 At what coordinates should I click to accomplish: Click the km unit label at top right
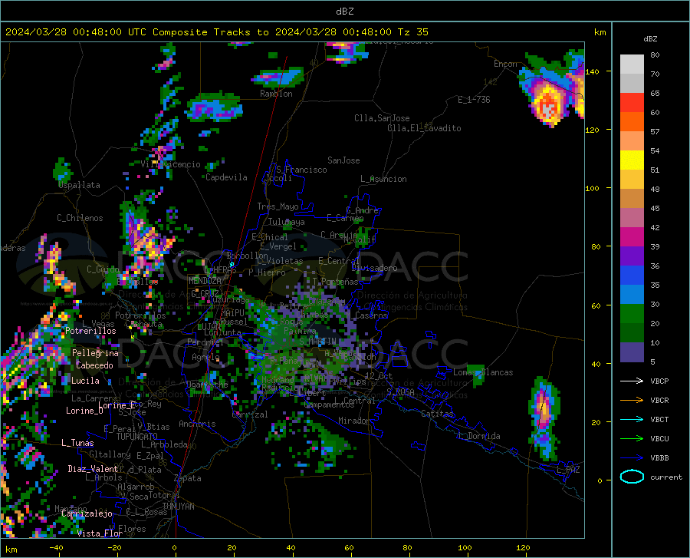(x=600, y=32)
